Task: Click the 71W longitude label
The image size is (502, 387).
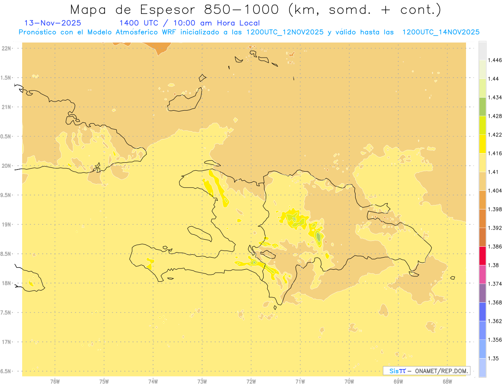Action: pos(300,382)
